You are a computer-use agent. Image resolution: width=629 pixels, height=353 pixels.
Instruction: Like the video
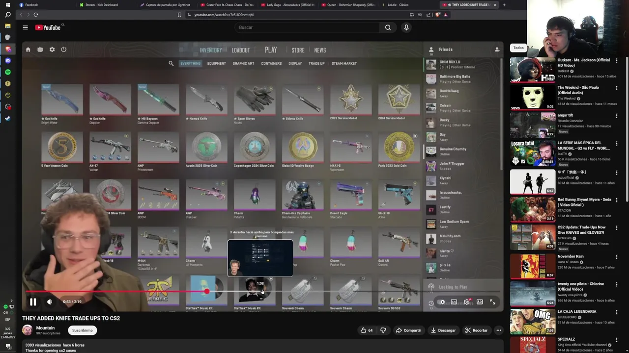[367, 330]
